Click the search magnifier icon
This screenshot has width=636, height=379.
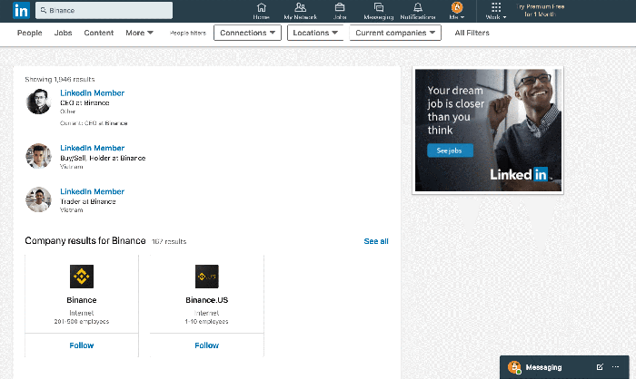coord(44,10)
